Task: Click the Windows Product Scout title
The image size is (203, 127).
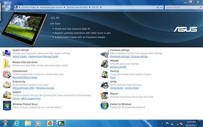Action: tap(25, 104)
